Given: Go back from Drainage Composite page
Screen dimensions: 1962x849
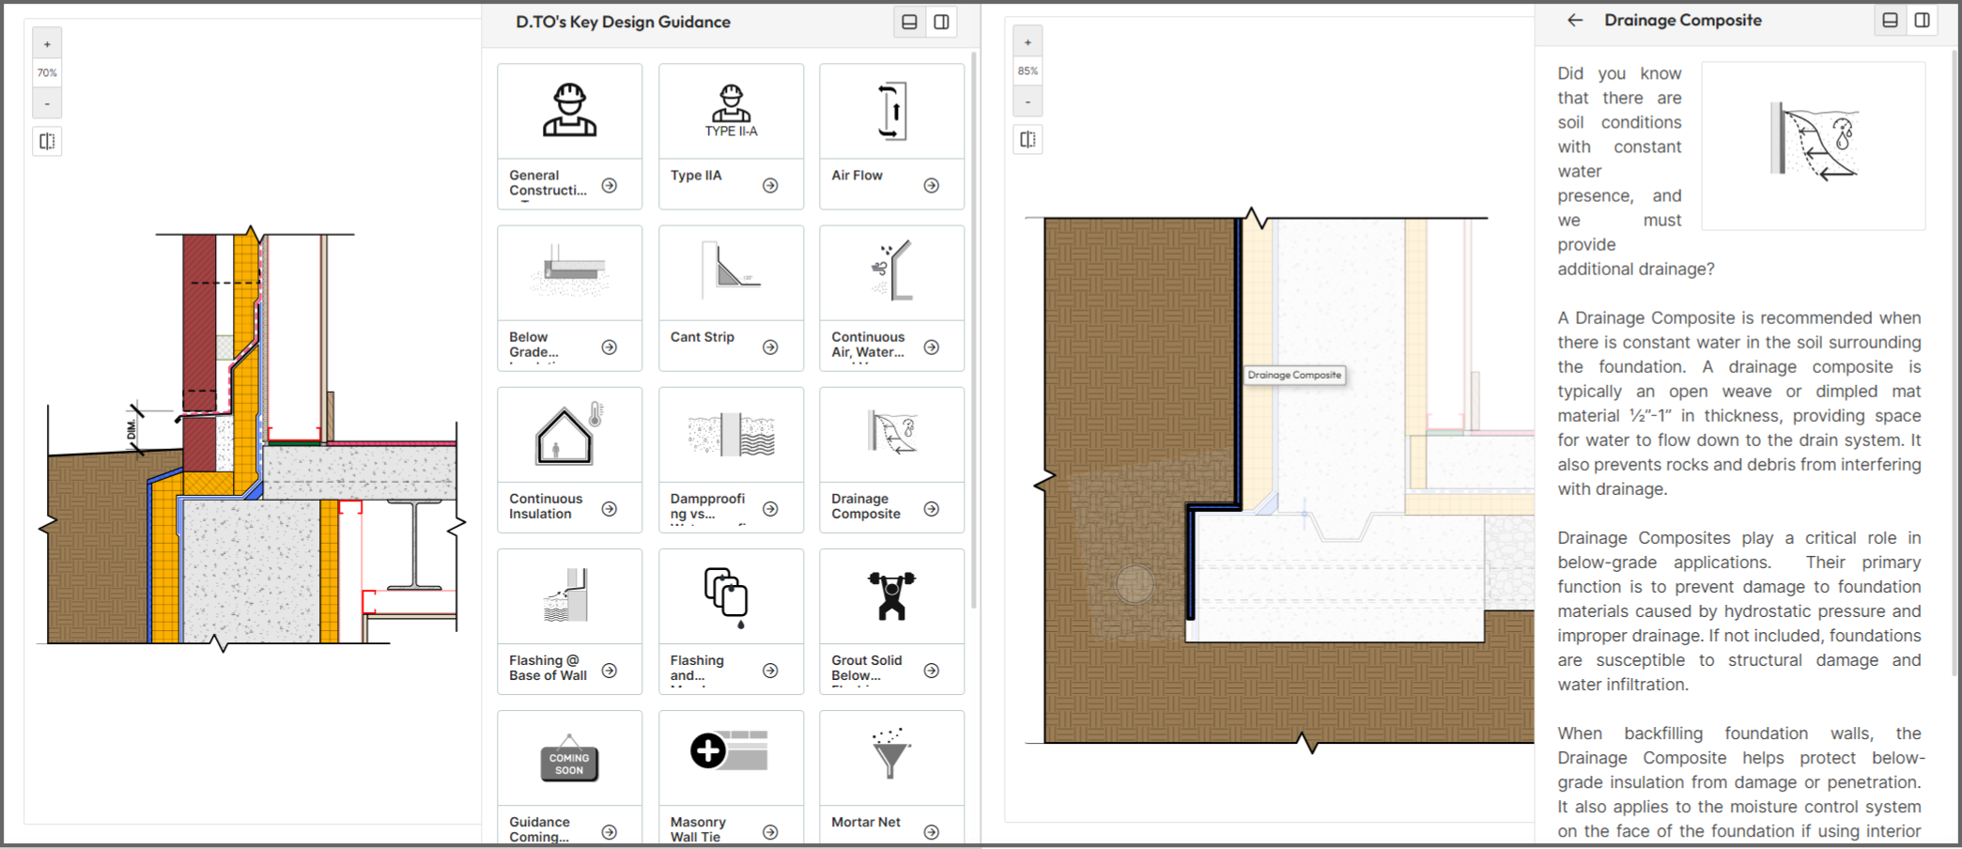Looking at the screenshot, I should (x=1575, y=20).
